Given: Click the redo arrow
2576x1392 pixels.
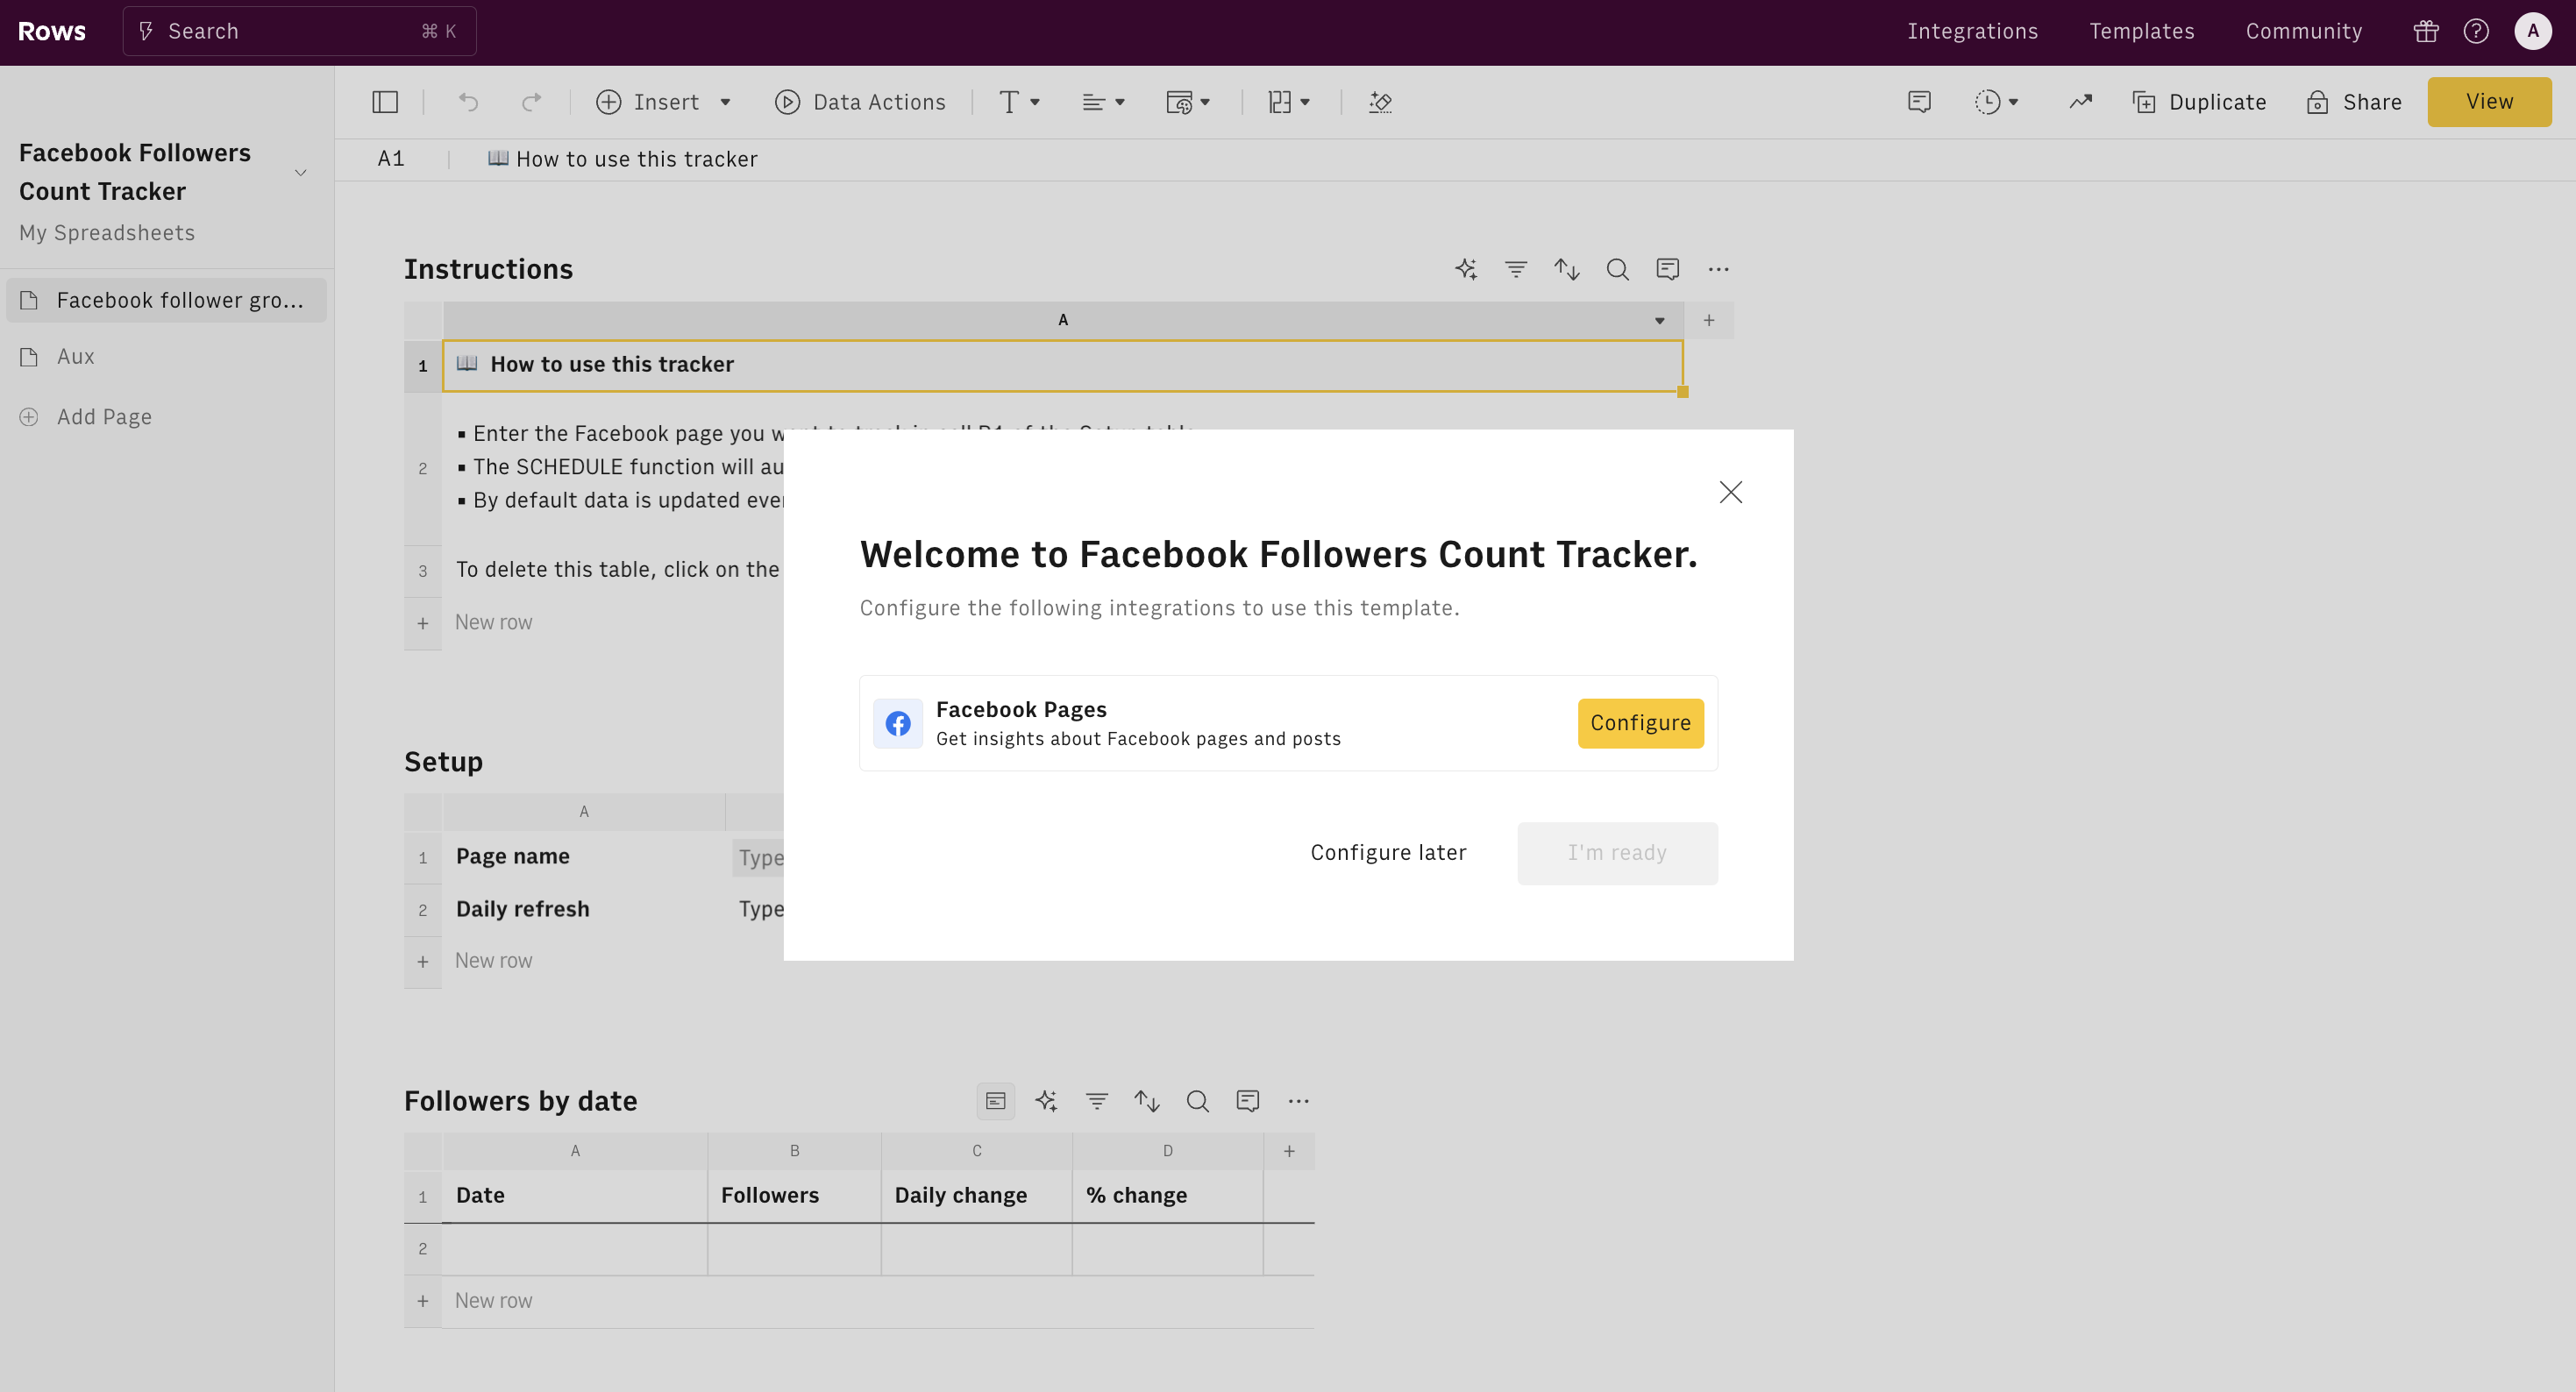Looking at the screenshot, I should 531,102.
